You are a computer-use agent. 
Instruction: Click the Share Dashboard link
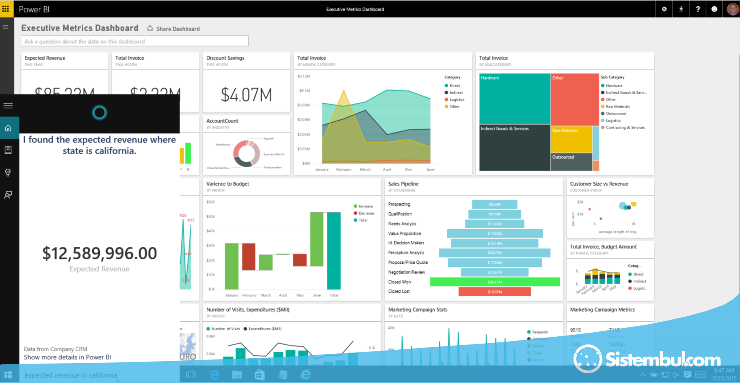coord(178,29)
